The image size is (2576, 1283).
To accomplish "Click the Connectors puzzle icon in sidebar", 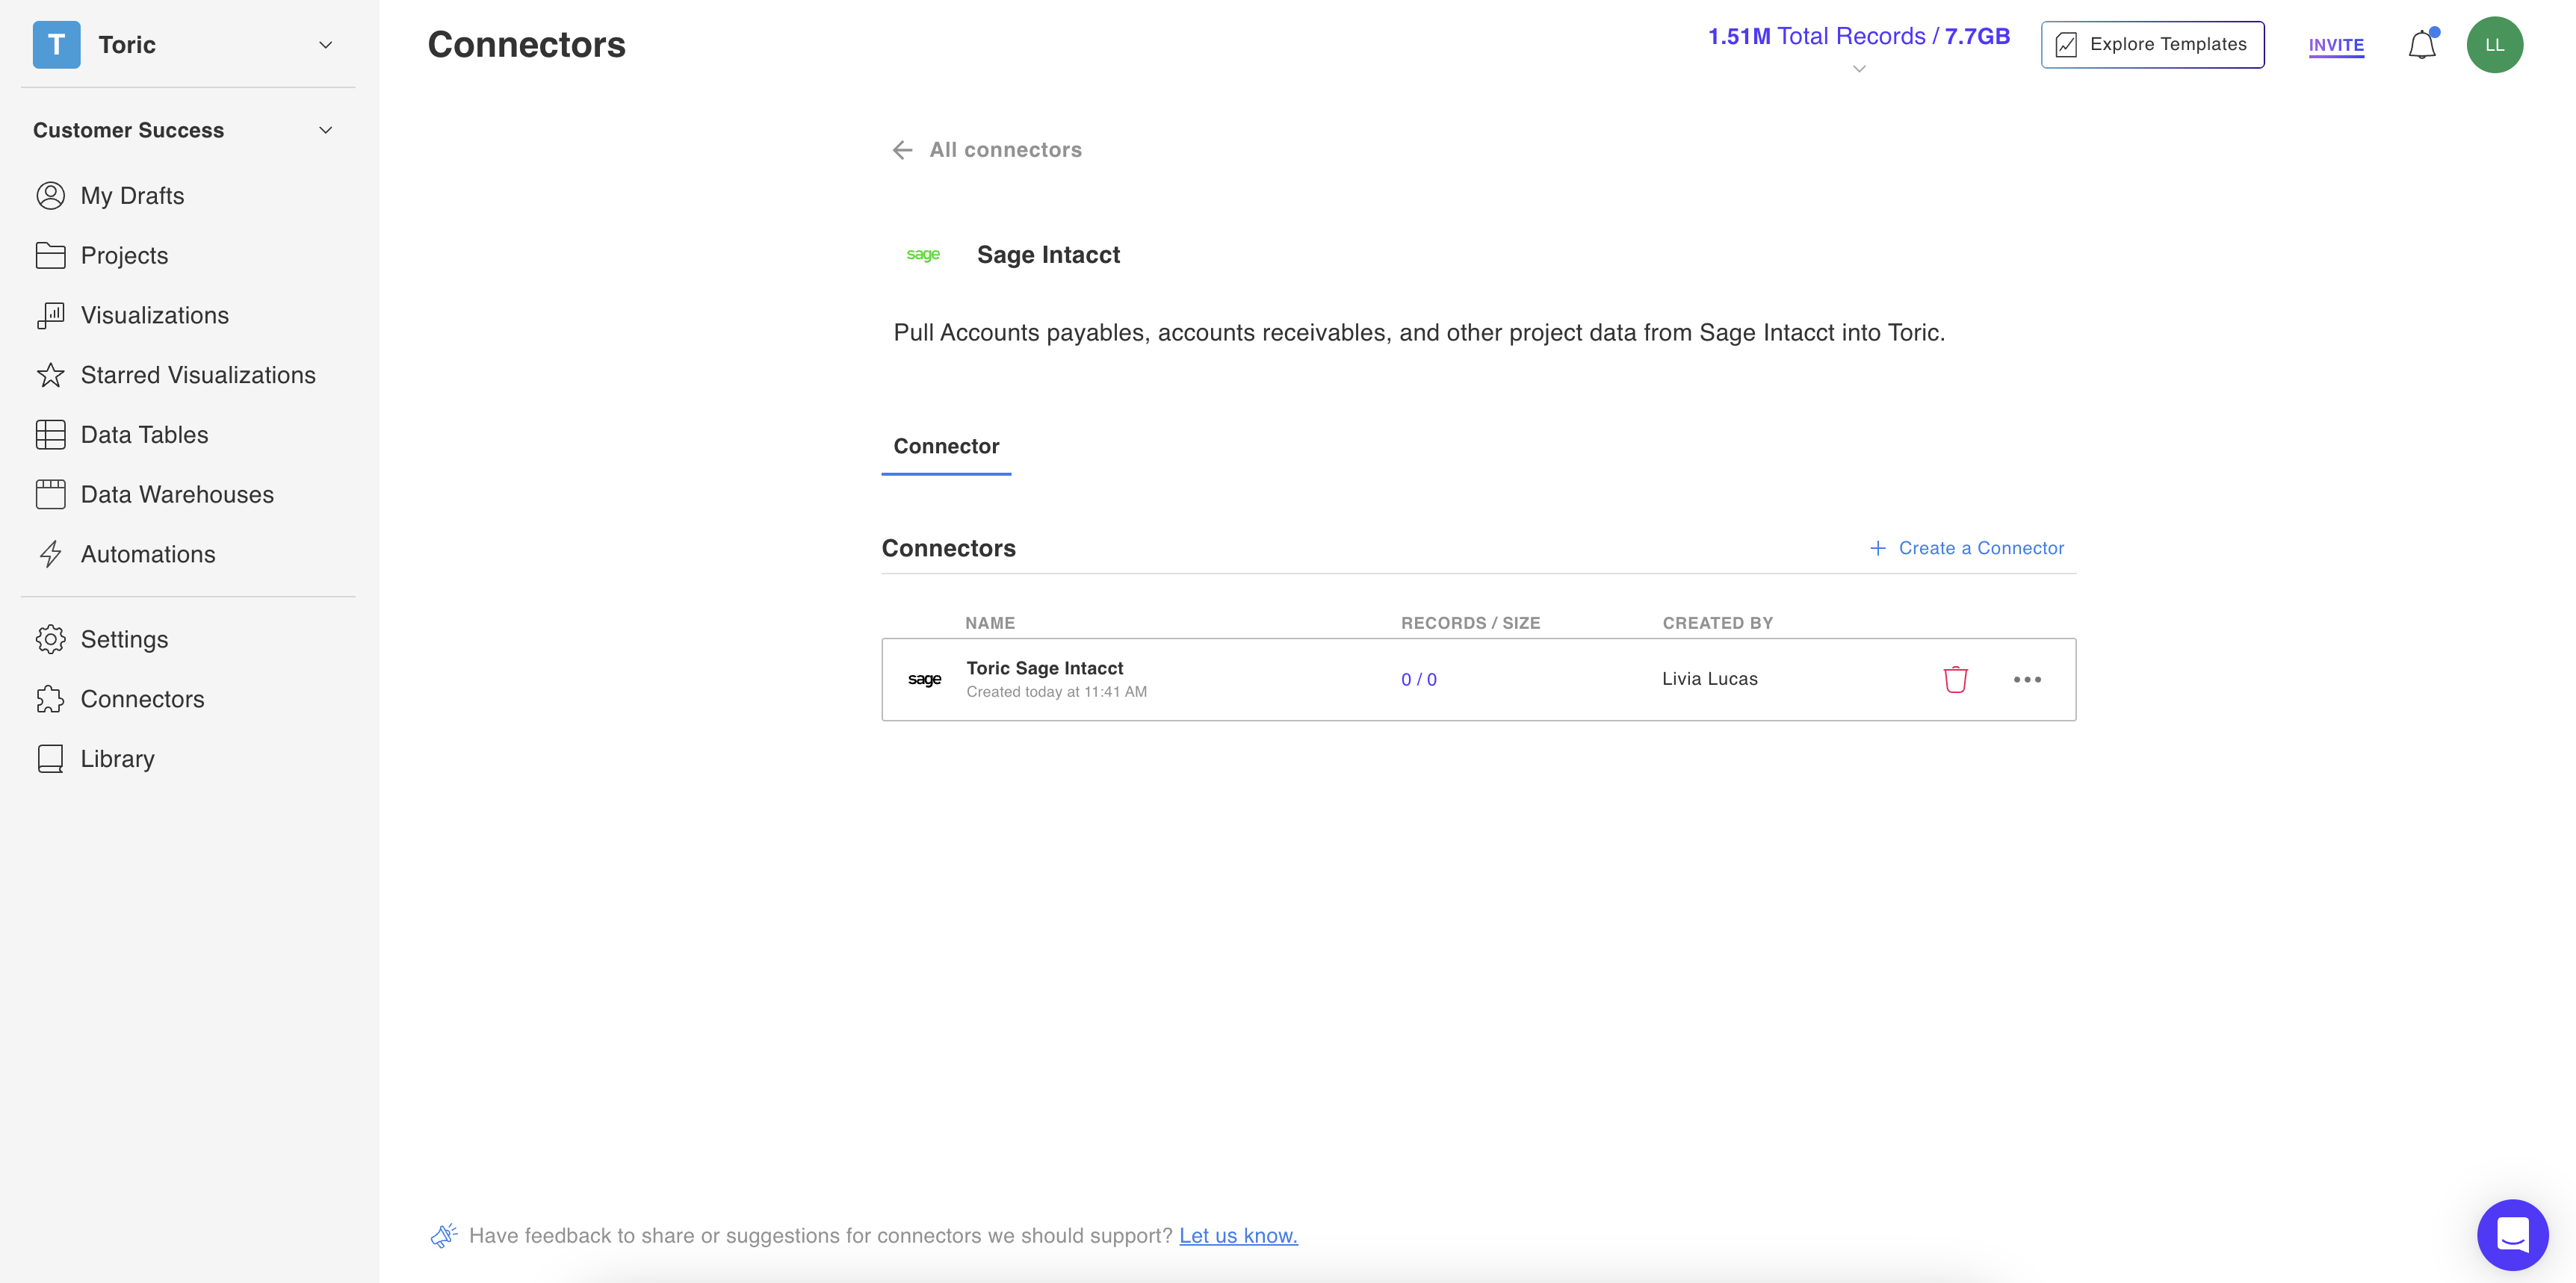I will click(x=50, y=700).
